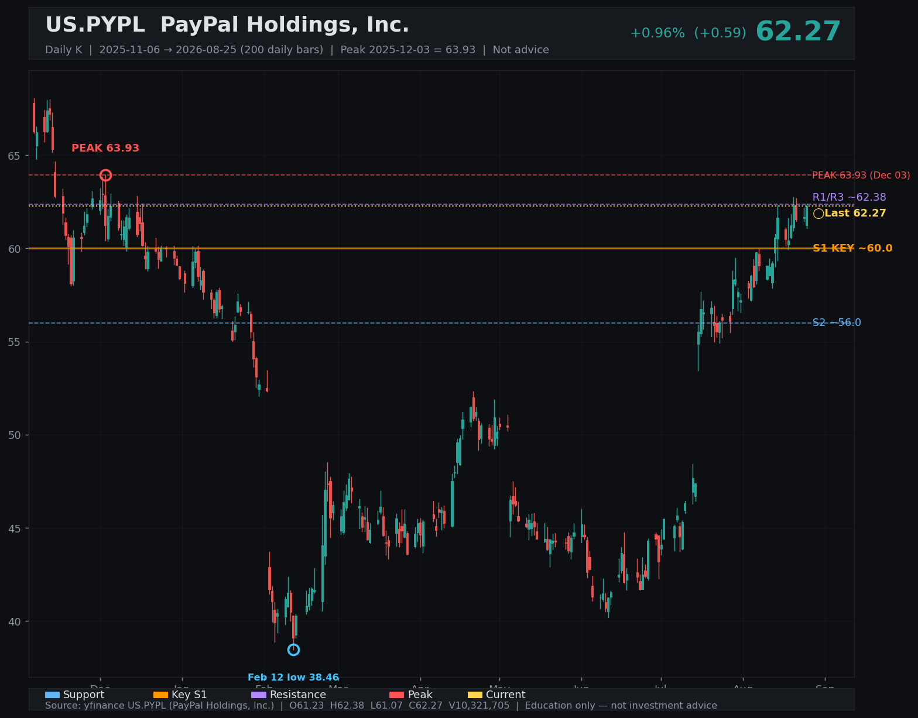The height and width of the screenshot is (718, 918).
Task: Click the blue Support legend swatch
Action: click(52, 695)
